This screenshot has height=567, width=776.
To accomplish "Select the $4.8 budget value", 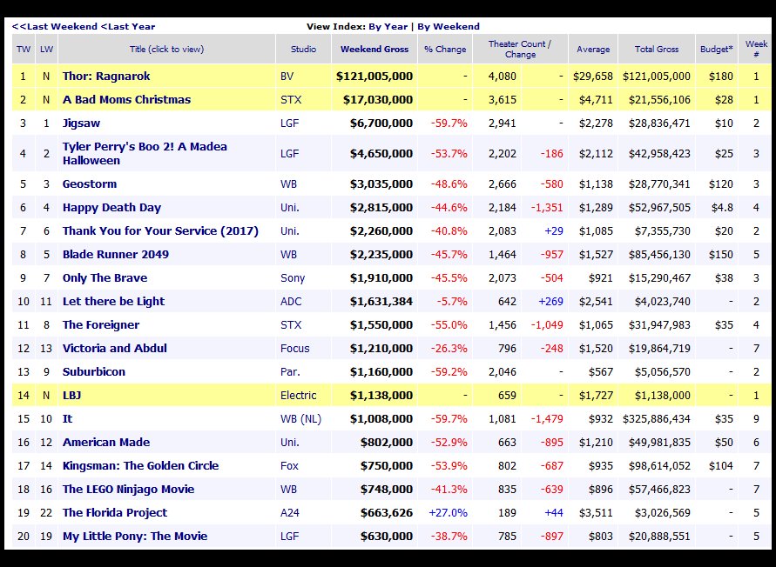I will (722, 208).
